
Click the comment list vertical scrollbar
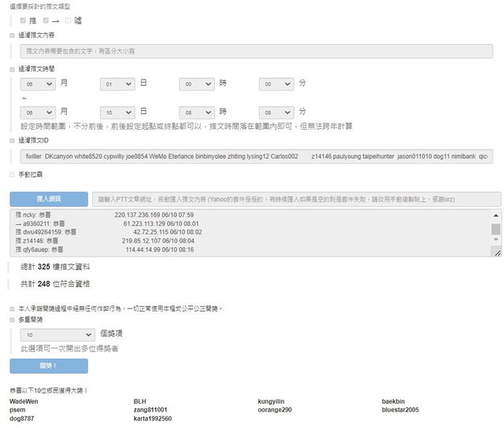496,229
